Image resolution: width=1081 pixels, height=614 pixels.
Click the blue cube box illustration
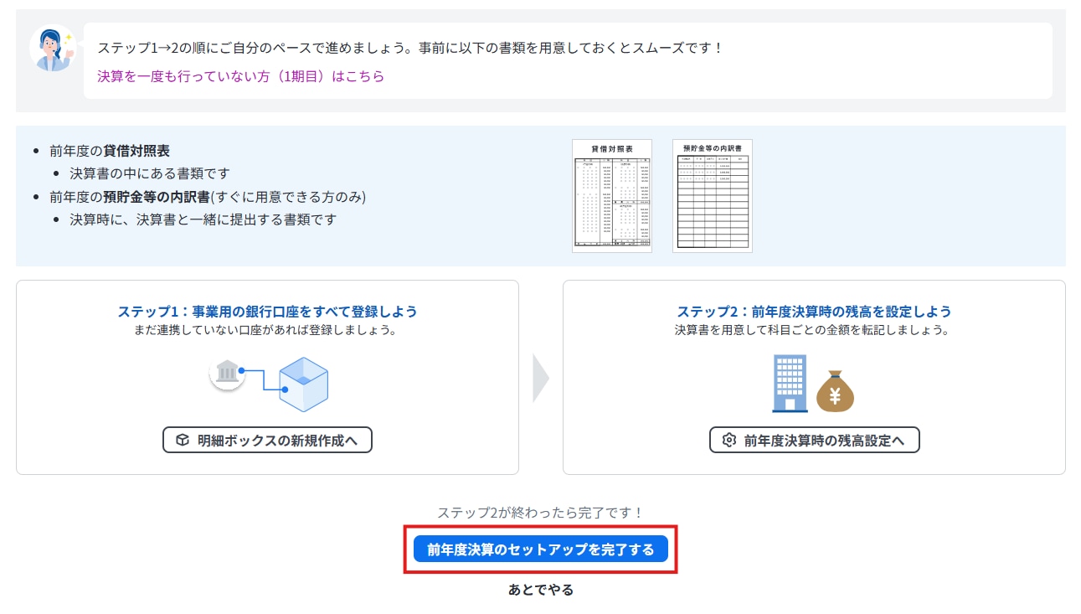(303, 384)
